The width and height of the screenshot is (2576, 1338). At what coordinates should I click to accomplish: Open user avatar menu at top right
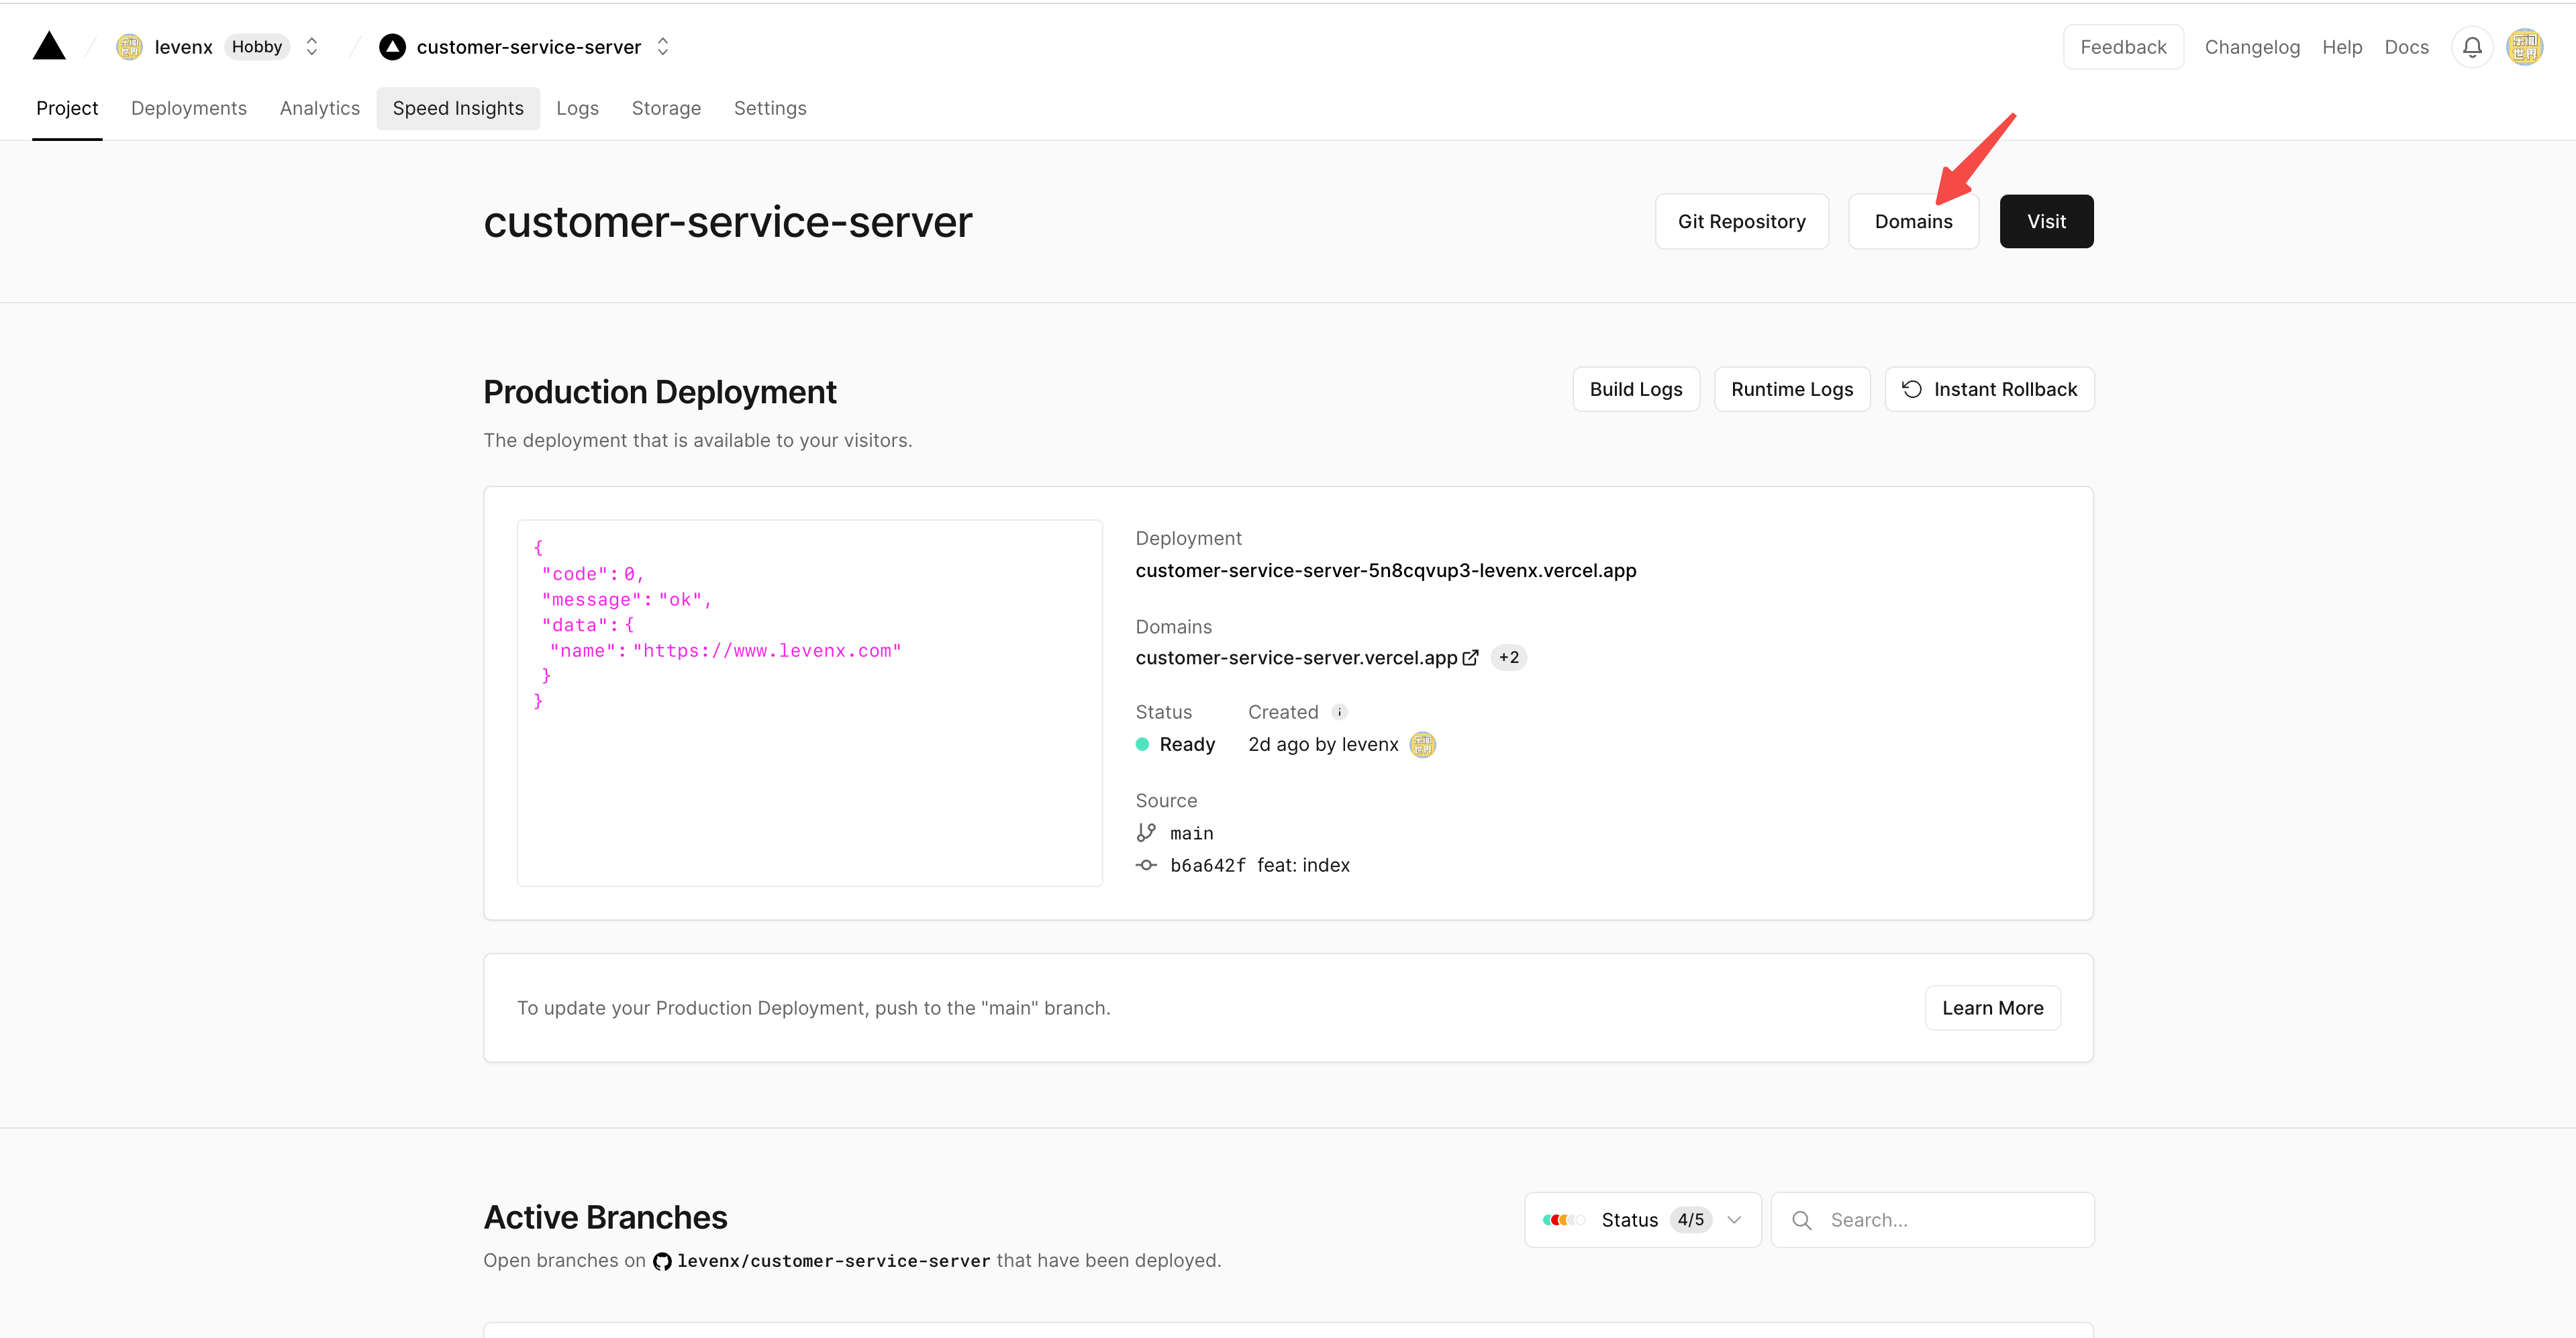(x=2524, y=47)
